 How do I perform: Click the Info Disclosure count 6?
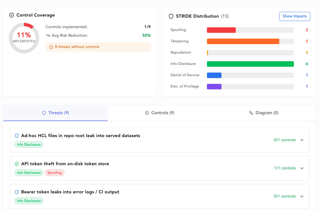coord(307,64)
